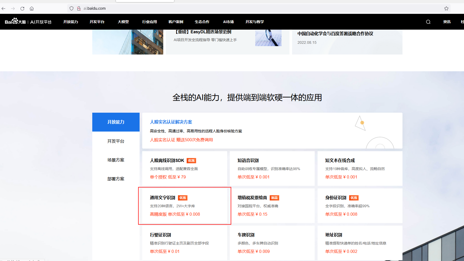Open 人脸实名认证解决方案 link
The width and height of the screenshot is (464, 261).
(171, 122)
